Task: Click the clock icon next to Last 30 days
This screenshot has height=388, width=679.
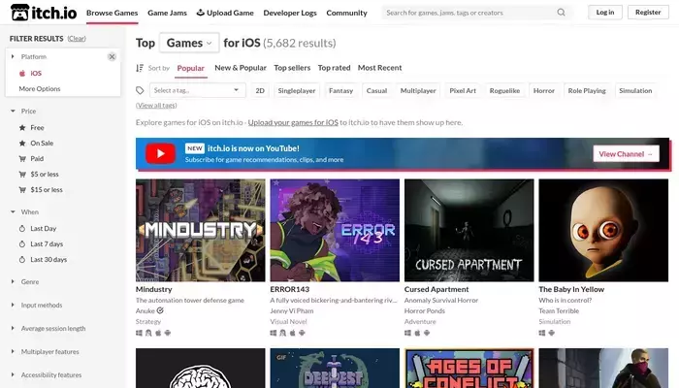Action: (22, 259)
